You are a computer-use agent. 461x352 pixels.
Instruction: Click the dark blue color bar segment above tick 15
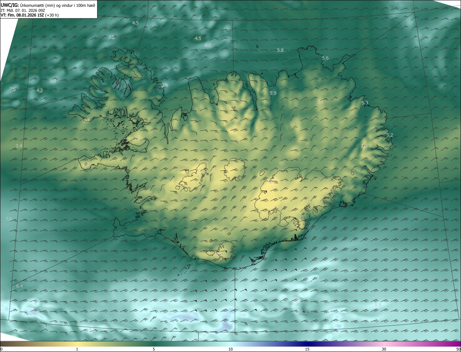pos(307,344)
